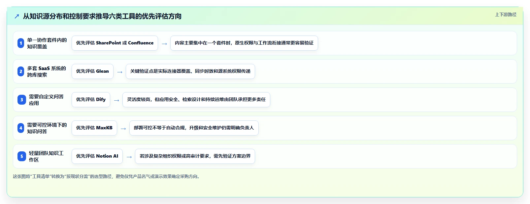Click the number 5 badge
The image size is (530, 204).
pyautogui.click(x=22, y=156)
